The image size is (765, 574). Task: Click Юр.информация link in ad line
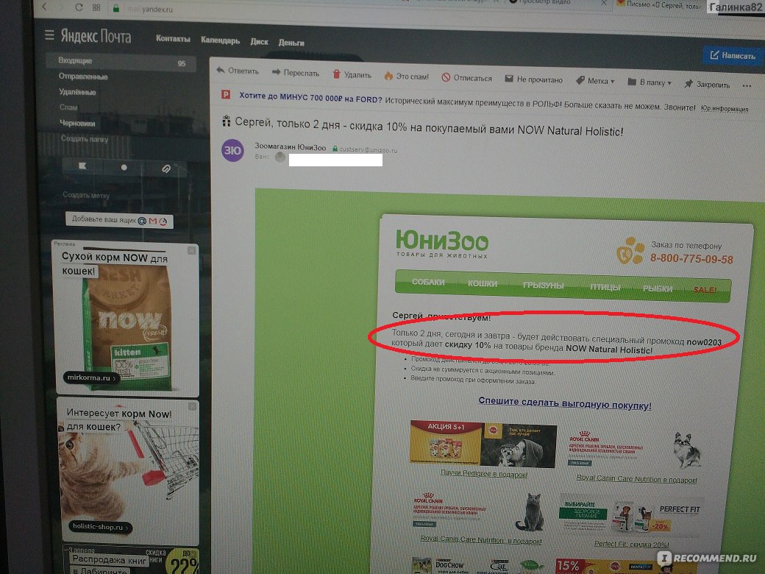coord(725,108)
